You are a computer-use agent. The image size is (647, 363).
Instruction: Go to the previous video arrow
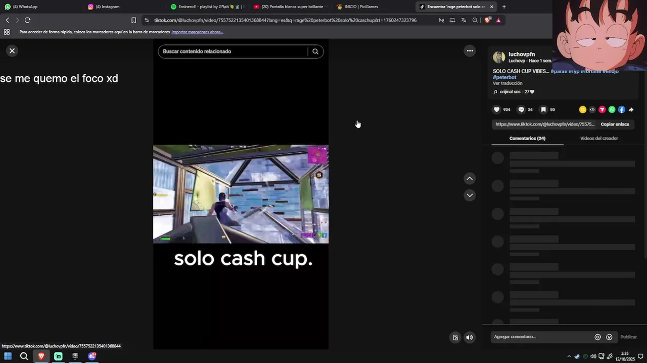pyautogui.click(x=470, y=178)
